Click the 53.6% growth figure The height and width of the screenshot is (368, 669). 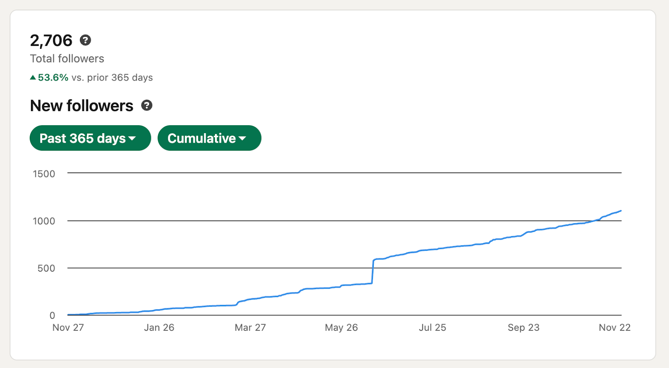53,78
